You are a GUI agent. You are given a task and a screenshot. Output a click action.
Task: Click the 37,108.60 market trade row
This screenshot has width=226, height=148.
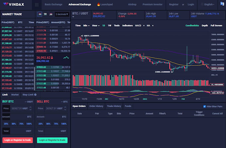[18, 43]
